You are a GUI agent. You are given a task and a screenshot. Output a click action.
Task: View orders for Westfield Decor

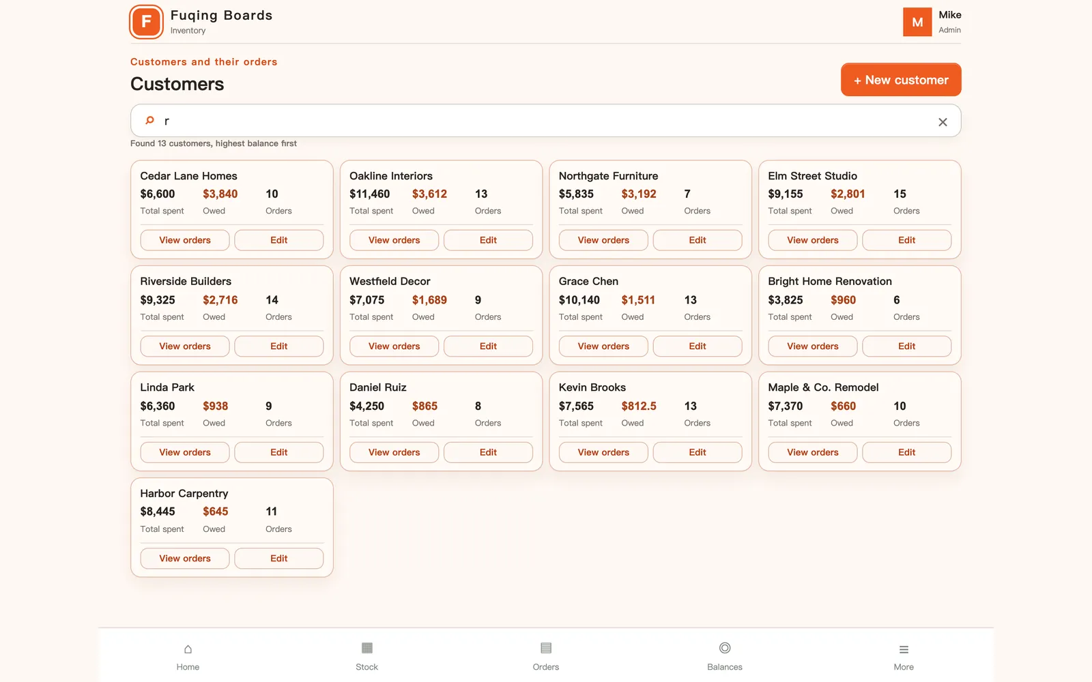394,346
